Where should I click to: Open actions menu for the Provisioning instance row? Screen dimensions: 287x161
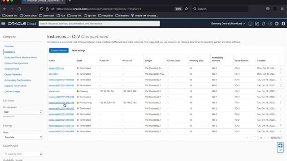(x=281, y=102)
